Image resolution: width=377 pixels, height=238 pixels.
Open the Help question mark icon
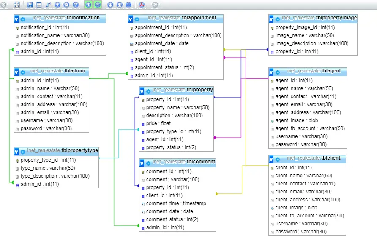(x=76, y=5)
